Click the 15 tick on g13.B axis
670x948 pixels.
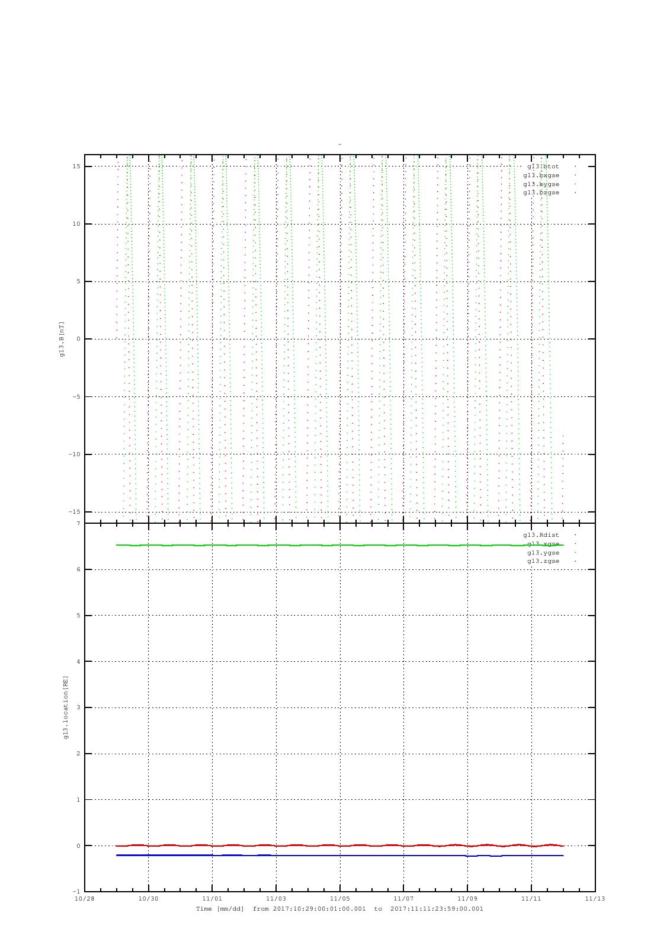point(76,166)
